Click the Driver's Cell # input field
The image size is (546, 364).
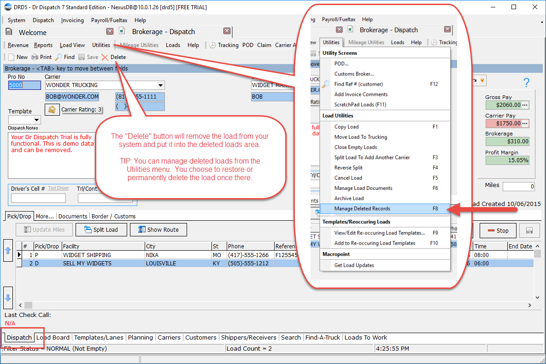tap(38, 198)
